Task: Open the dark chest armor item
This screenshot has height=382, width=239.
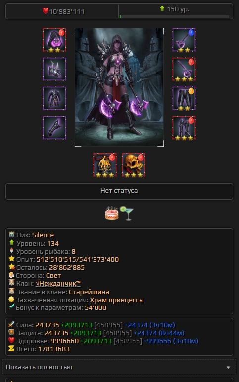Action: tap(54, 98)
